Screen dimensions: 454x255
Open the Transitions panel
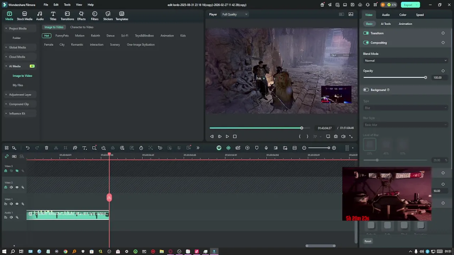pyautogui.click(x=67, y=16)
